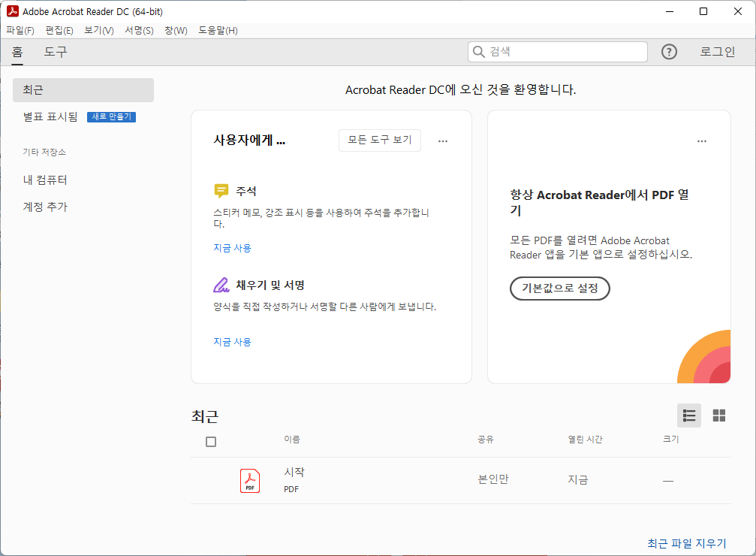The width and height of the screenshot is (756, 556).
Task: Click the 새로 만들기 blue badge
Action: pyautogui.click(x=111, y=116)
